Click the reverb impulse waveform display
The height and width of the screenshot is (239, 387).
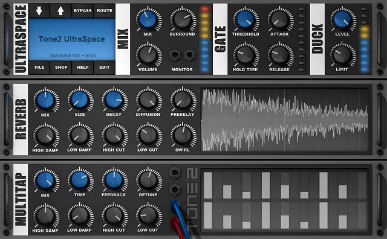[285, 119]
